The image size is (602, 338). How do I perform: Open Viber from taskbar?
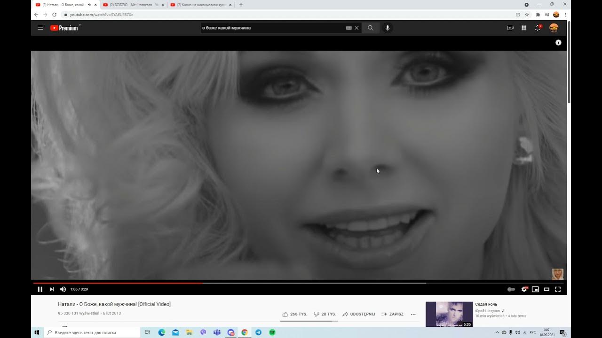coord(203,332)
